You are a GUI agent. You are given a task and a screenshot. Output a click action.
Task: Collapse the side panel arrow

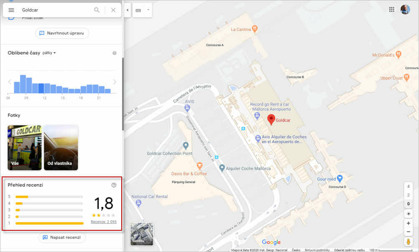[128, 10]
